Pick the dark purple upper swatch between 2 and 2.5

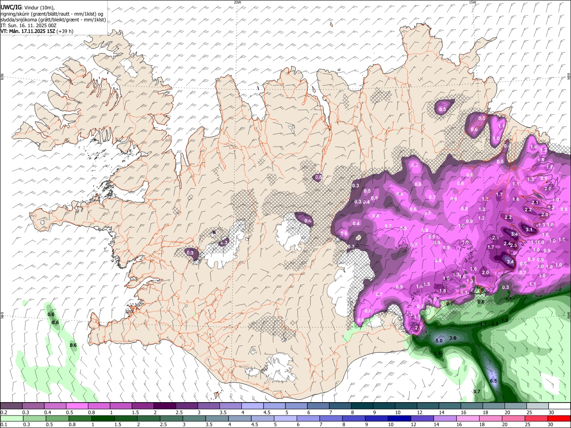pyautogui.click(x=164, y=406)
